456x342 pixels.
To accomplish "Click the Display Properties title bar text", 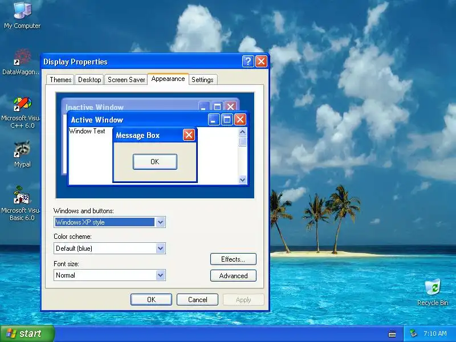I will (75, 62).
